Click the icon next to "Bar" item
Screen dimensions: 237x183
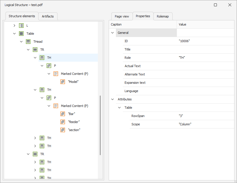click(x=63, y=114)
